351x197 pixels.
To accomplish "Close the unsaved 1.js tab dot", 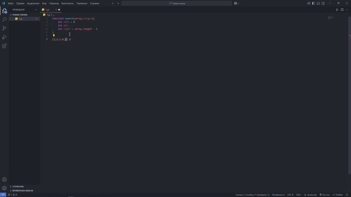I will point(59,10).
